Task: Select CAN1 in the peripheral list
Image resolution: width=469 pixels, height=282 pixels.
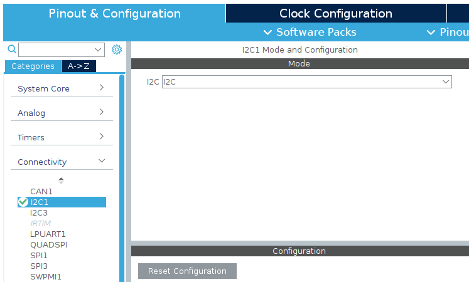Action: pyautogui.click(x=41, y=191)
